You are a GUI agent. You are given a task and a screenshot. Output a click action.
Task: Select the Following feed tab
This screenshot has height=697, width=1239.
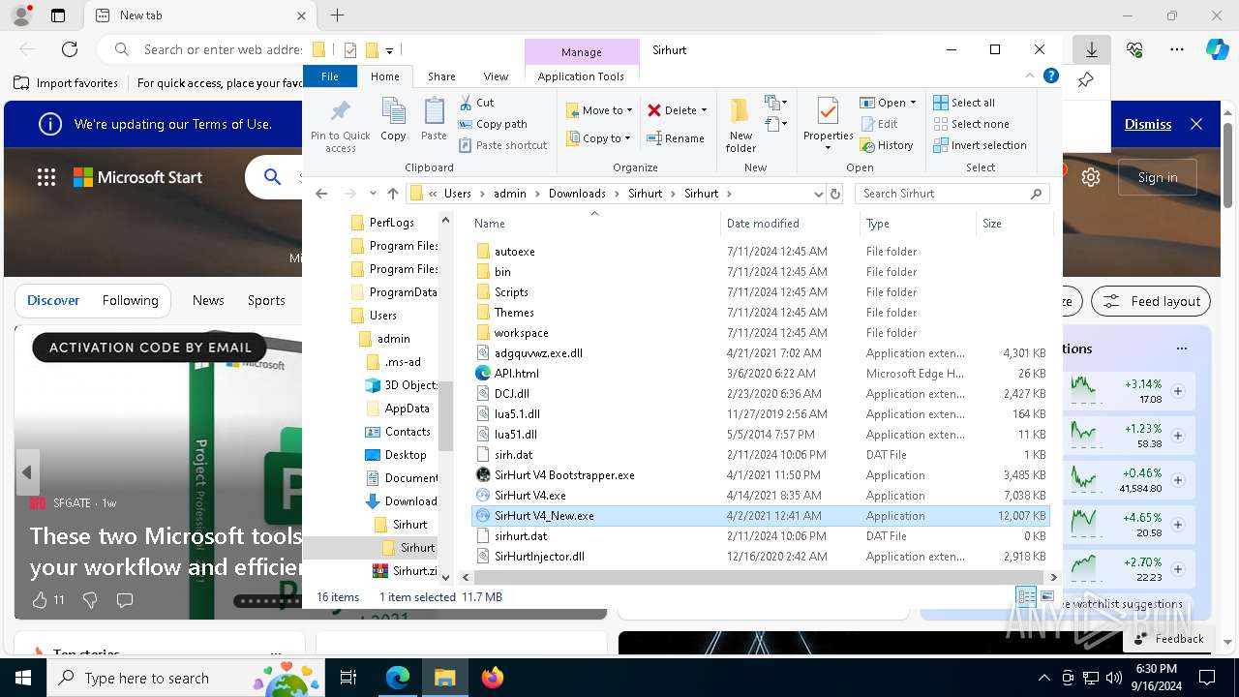tap(130, 300)
